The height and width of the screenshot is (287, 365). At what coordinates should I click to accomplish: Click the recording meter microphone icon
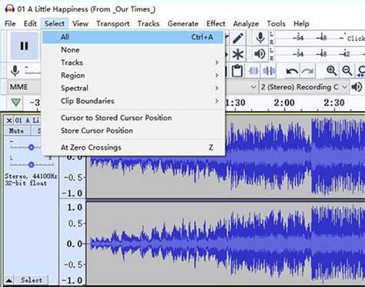pos(260,38)
